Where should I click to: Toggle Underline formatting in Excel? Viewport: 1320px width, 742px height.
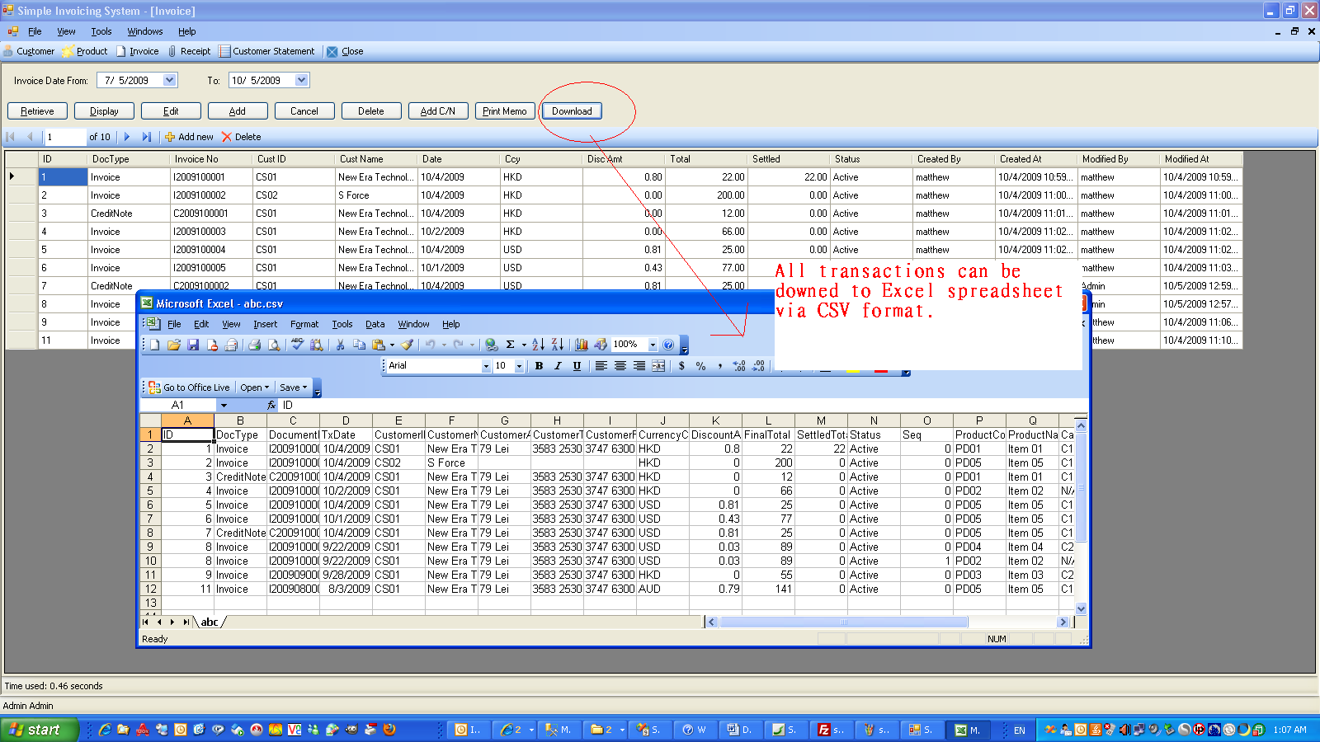coord(577,366)
